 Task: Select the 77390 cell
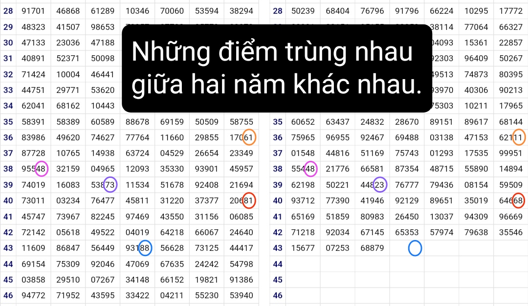click(337, 200)
